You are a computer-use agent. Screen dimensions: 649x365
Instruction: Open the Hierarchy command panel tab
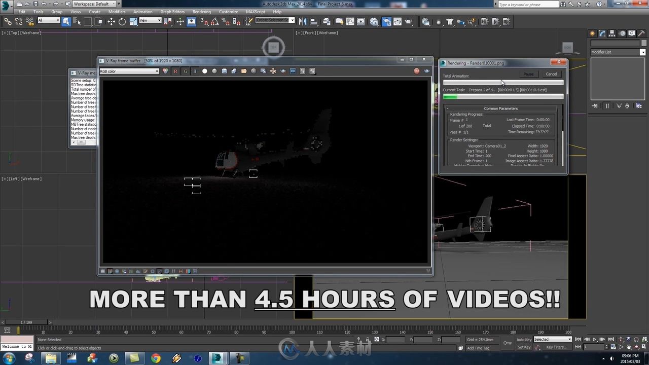612,33
